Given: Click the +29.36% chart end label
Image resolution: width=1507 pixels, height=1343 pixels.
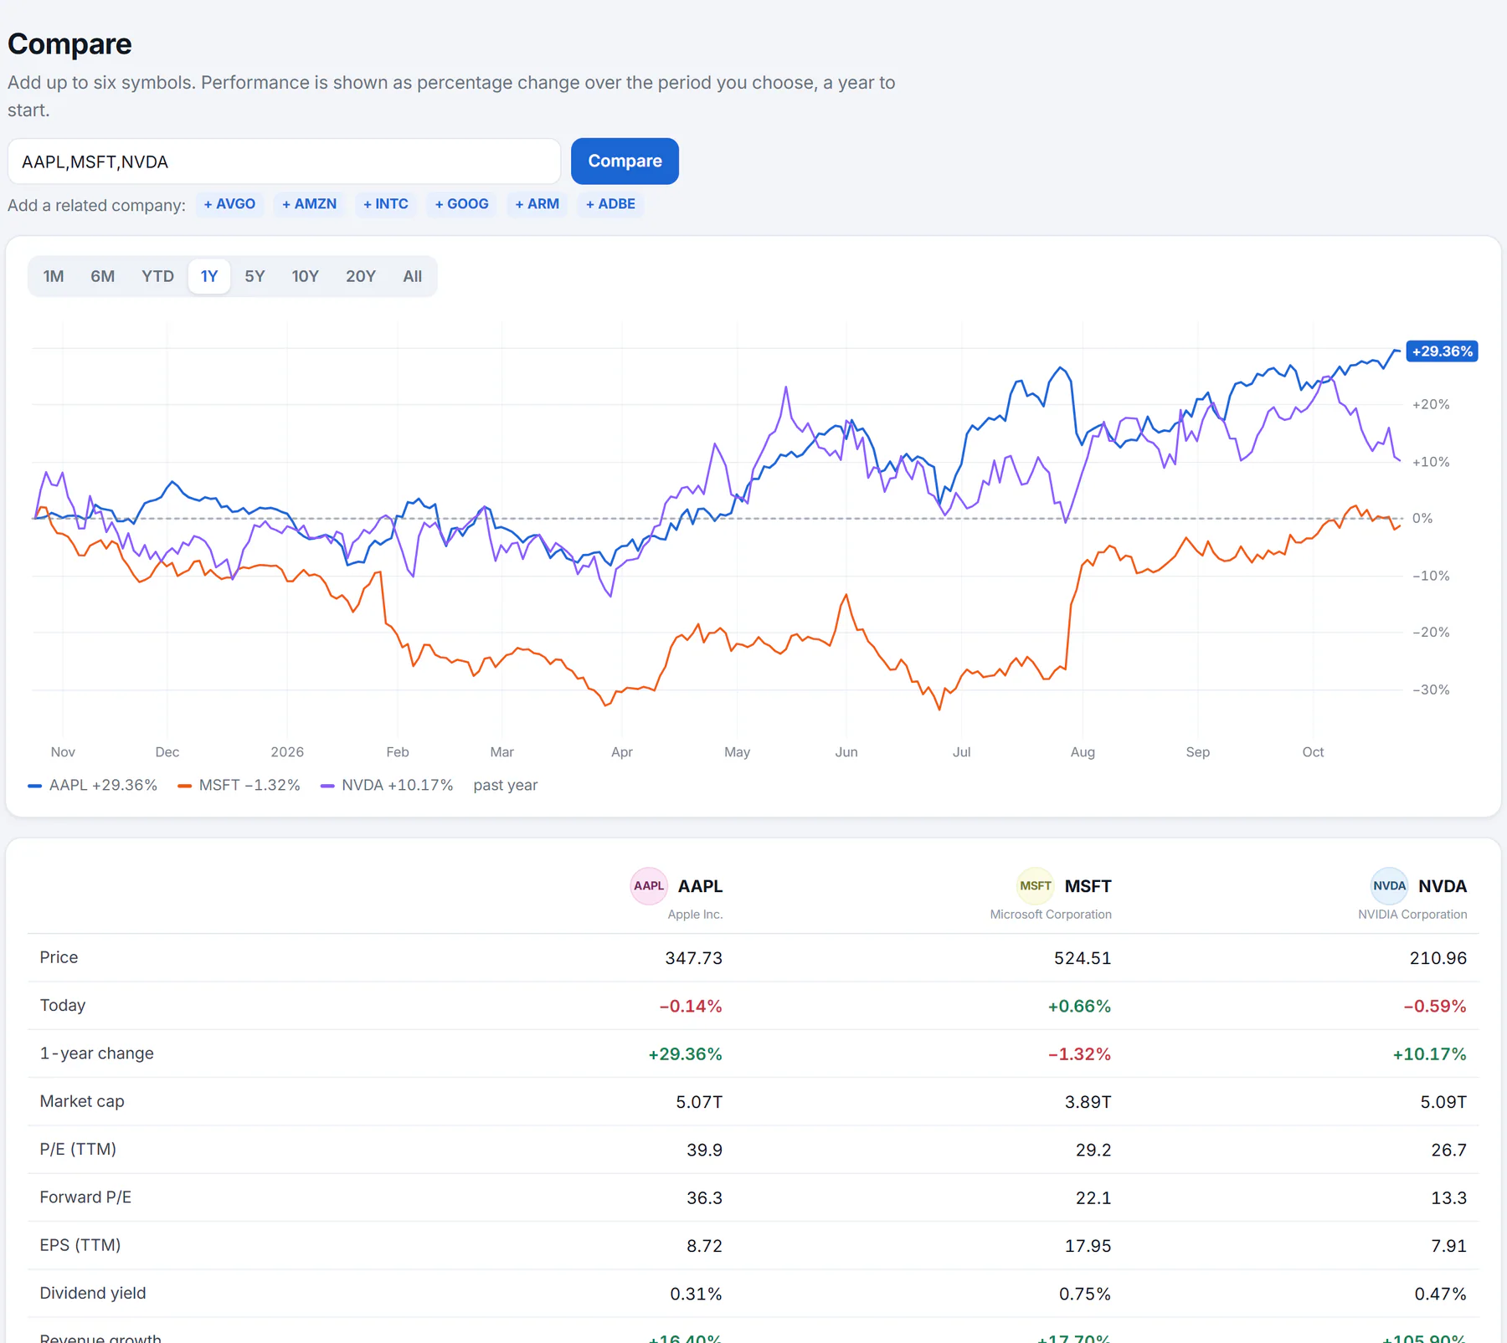Looking at the screenshot, I should click(1442, 351).
